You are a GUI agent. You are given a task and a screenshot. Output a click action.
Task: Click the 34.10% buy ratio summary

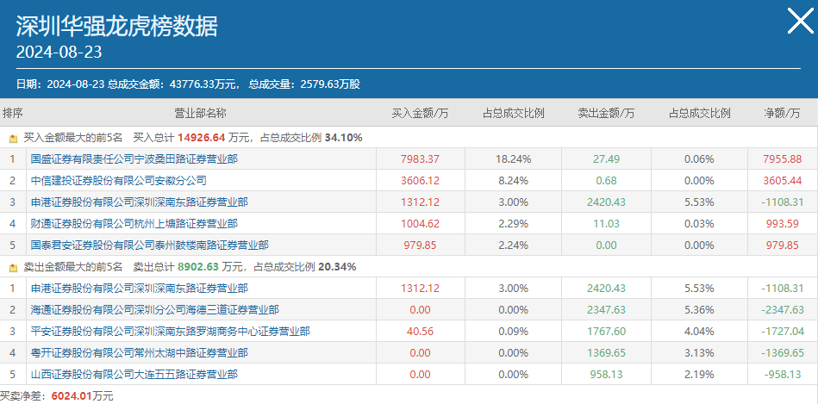[343, 138]
